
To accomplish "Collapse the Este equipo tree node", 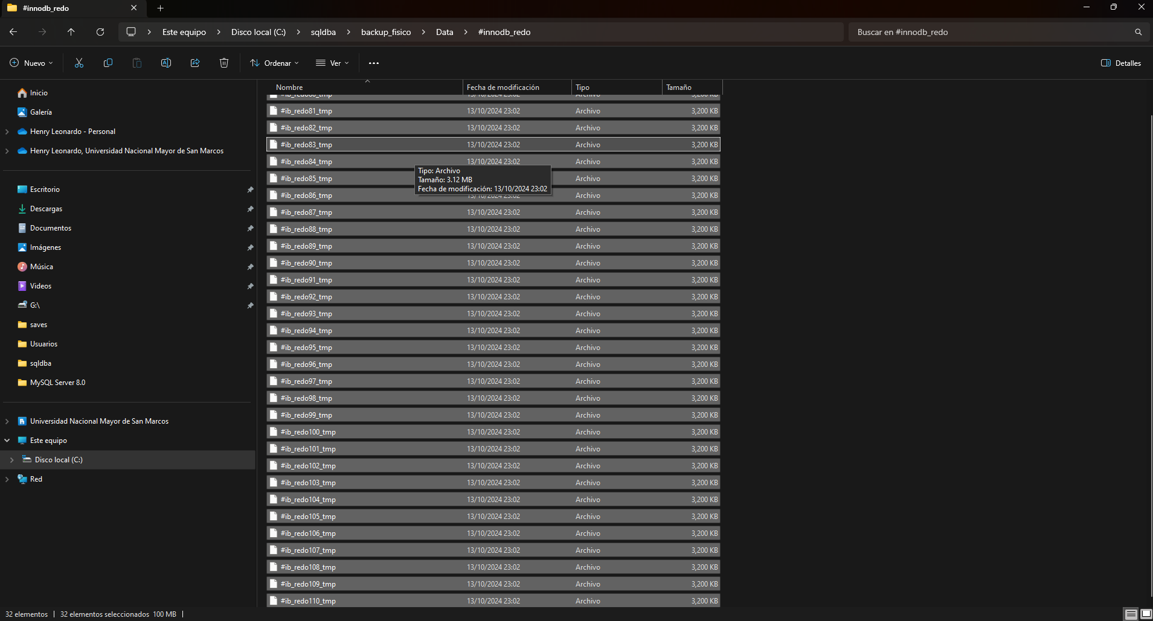I will point(7,441).
